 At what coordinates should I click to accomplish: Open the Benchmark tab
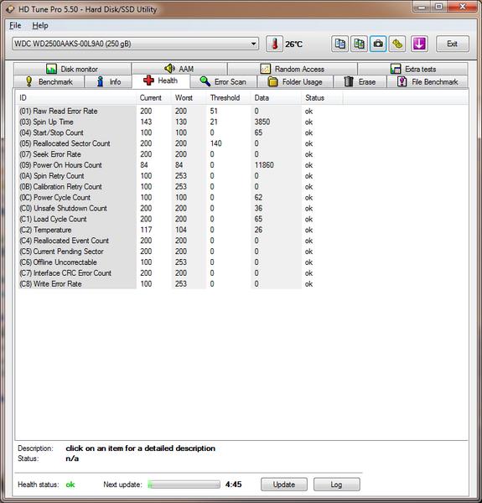coord(49,82)
